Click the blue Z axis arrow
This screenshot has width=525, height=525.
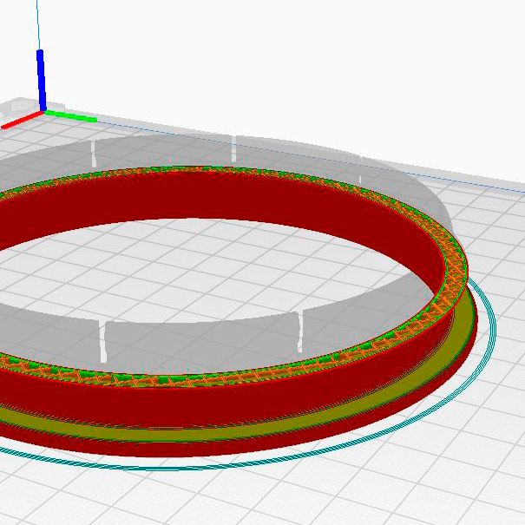41,80
